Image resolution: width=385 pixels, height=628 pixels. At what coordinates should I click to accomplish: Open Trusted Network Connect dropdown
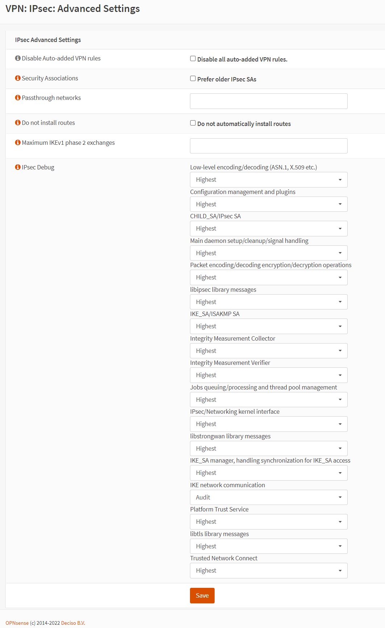(x=268, y=571)
